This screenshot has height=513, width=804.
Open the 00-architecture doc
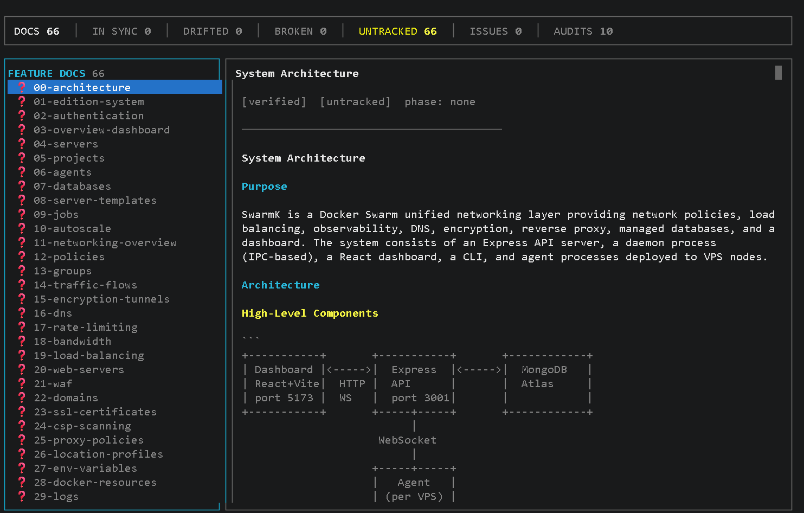[x=115, y=87]
